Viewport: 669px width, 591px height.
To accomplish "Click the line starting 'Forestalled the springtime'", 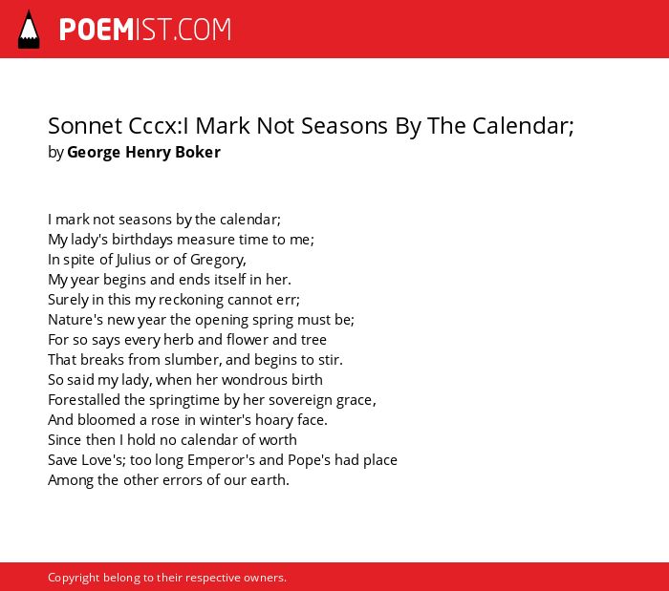I will (x=212, y=400).
